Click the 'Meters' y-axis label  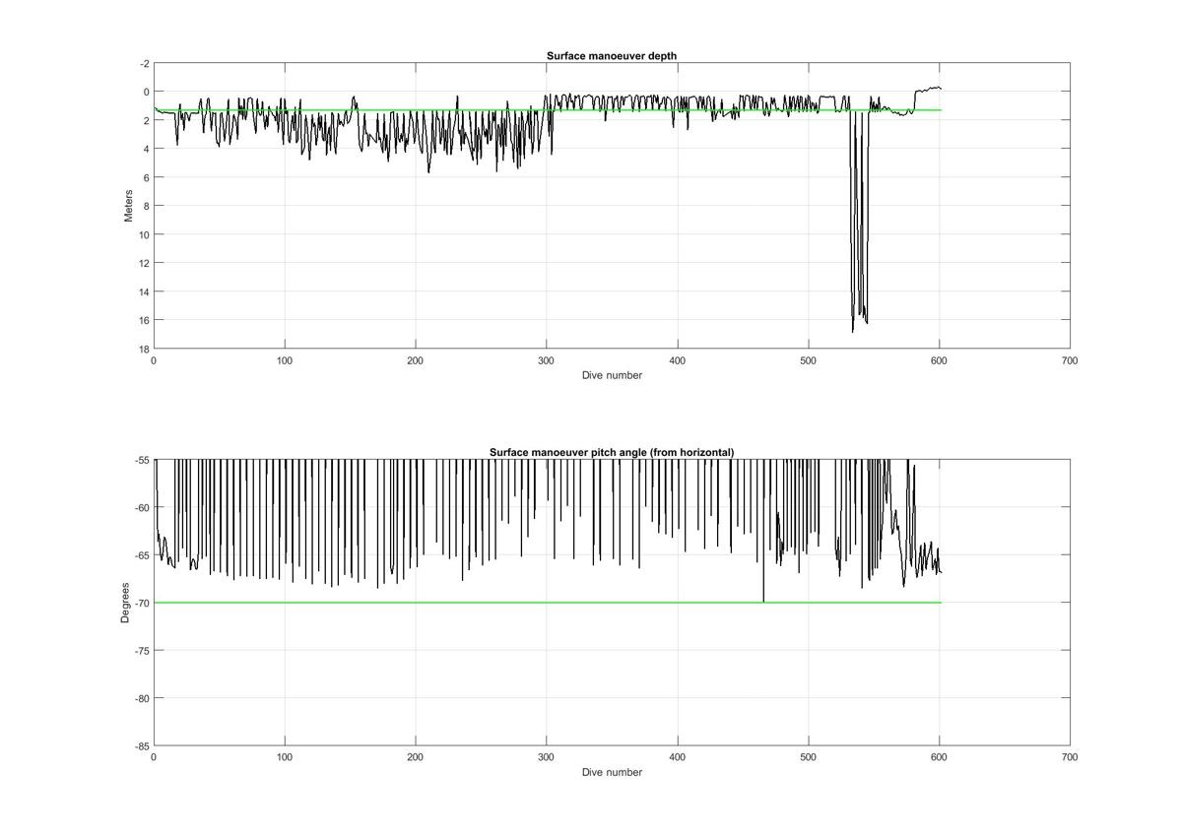click(128, 206)
